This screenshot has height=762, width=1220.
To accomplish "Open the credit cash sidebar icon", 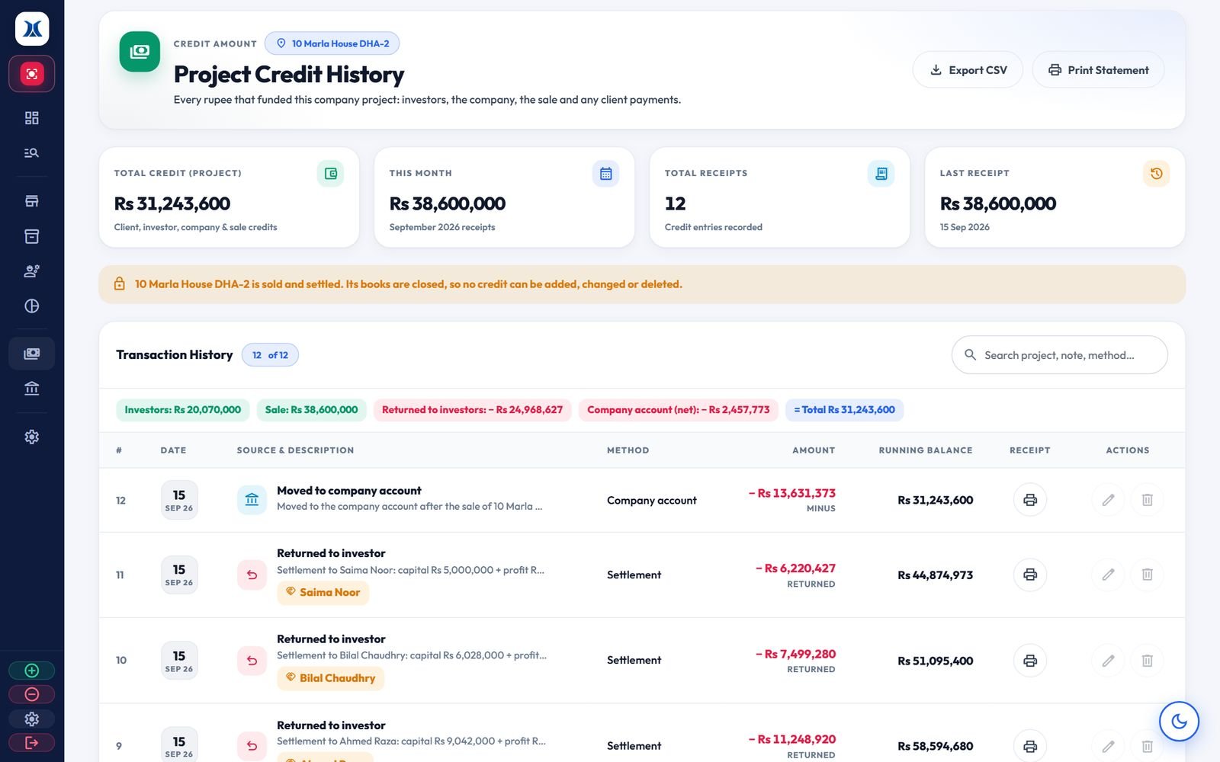I will [32, 354].
